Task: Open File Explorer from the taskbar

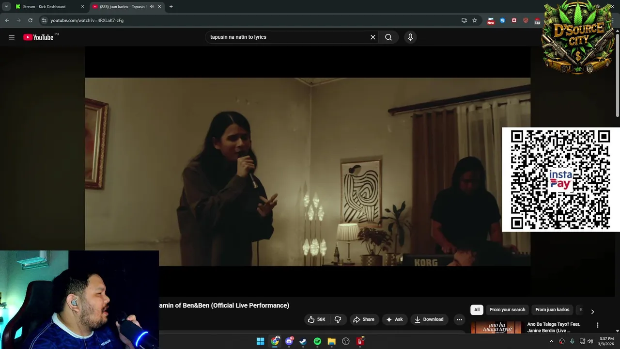Action: [x=331, y=341]
